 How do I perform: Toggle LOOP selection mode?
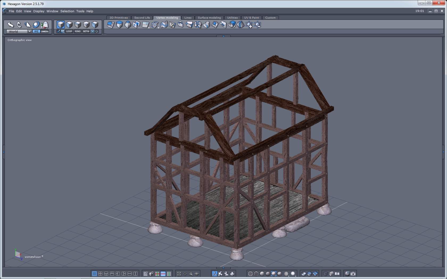pyautogui.click(x=69, y=31)
